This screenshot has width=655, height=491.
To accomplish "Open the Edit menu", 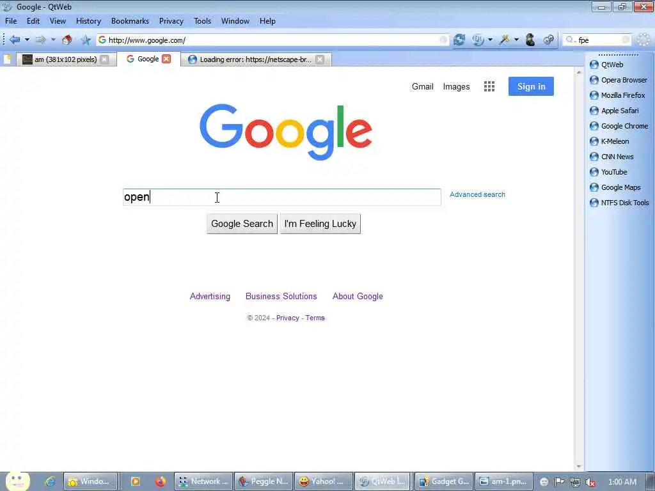I will (33, 21).
